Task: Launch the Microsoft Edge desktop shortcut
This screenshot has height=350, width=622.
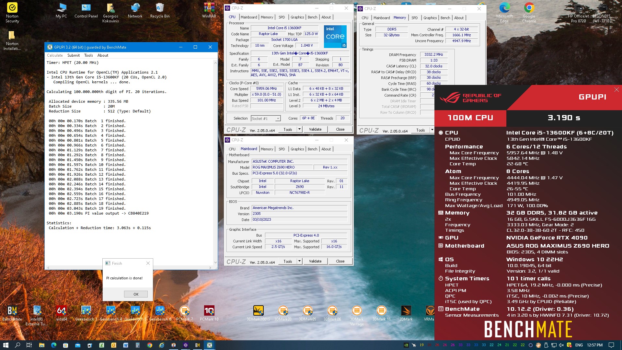Action: [504, 12]
